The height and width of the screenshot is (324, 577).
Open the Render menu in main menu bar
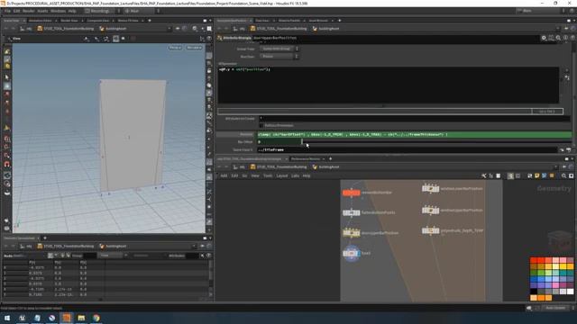click(x=28, y=11)
